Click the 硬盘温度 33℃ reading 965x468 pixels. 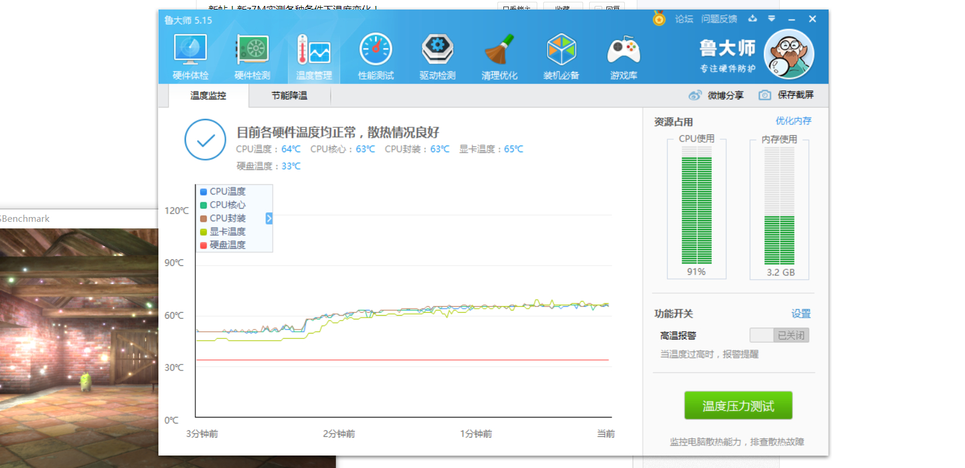(268, 166)
